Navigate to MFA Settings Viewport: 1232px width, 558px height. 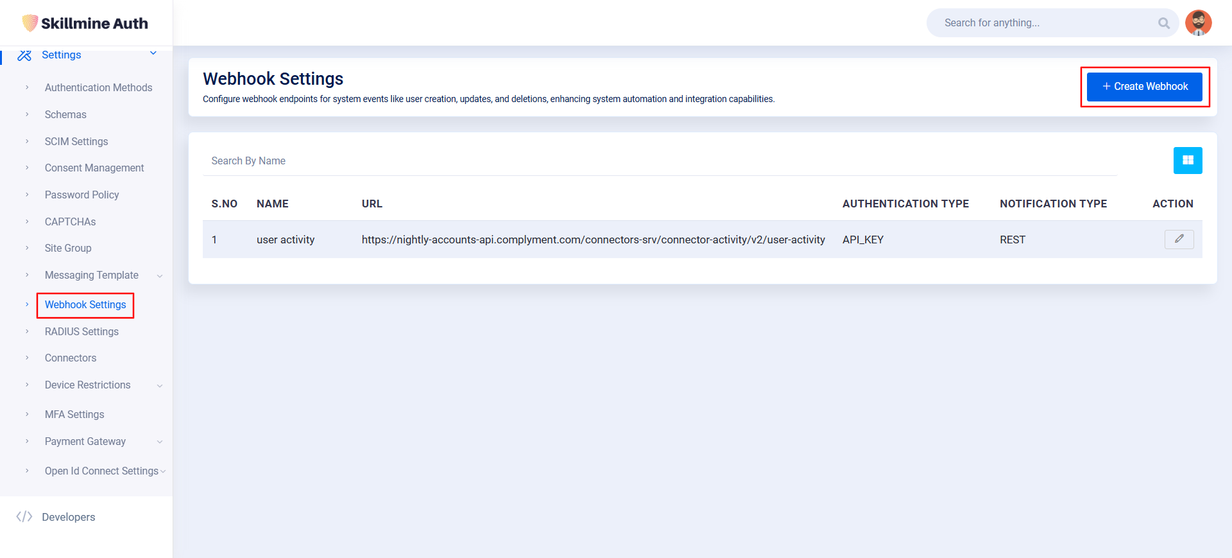[x=74, y=415]
